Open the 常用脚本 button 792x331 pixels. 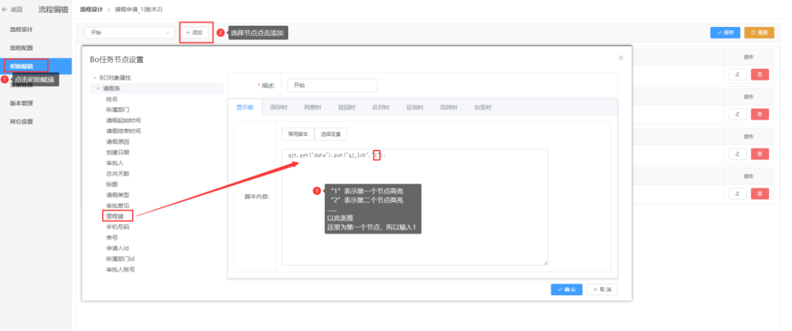coord(298,134)
